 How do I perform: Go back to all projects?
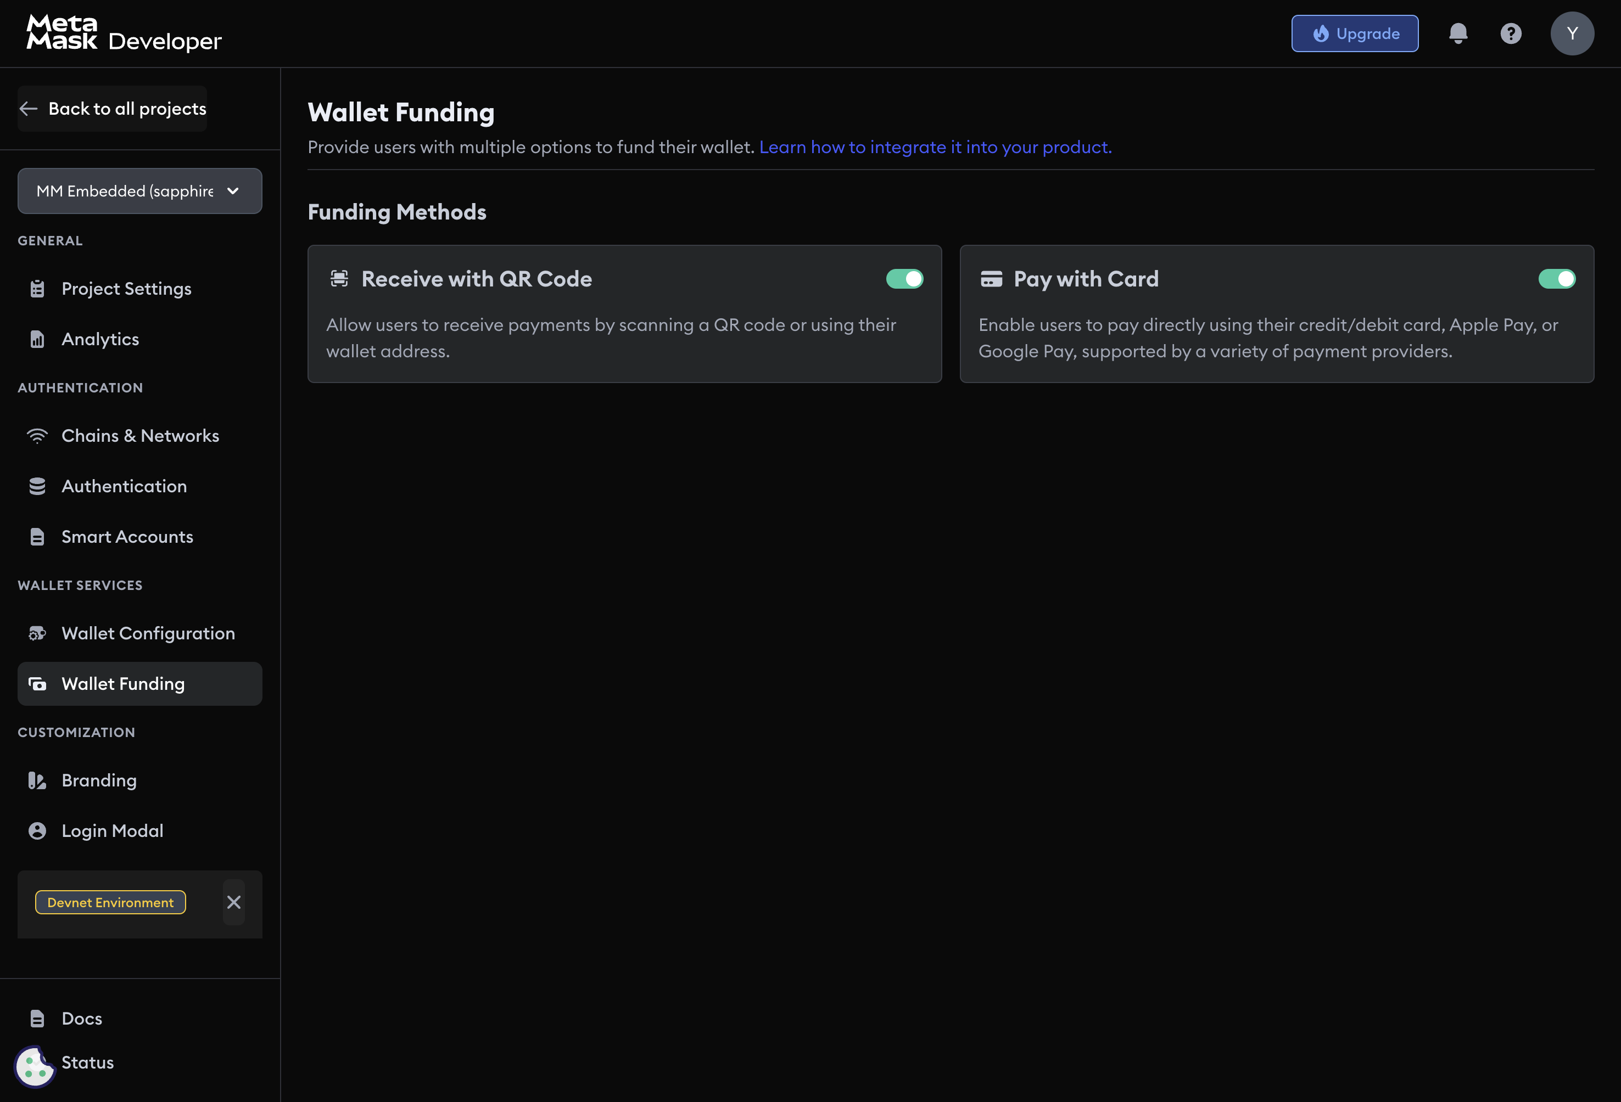pos(113,109)
